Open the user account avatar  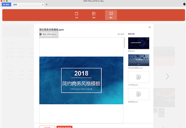tap(184, 4)
